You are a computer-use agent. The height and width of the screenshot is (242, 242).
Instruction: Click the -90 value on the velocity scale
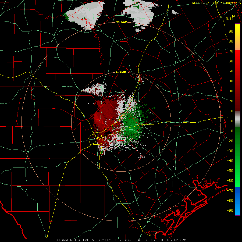[x=230, y=211]
